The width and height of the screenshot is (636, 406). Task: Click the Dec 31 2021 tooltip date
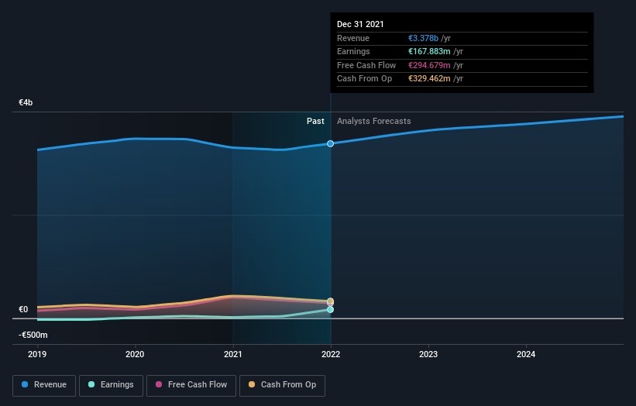(360, 24)
